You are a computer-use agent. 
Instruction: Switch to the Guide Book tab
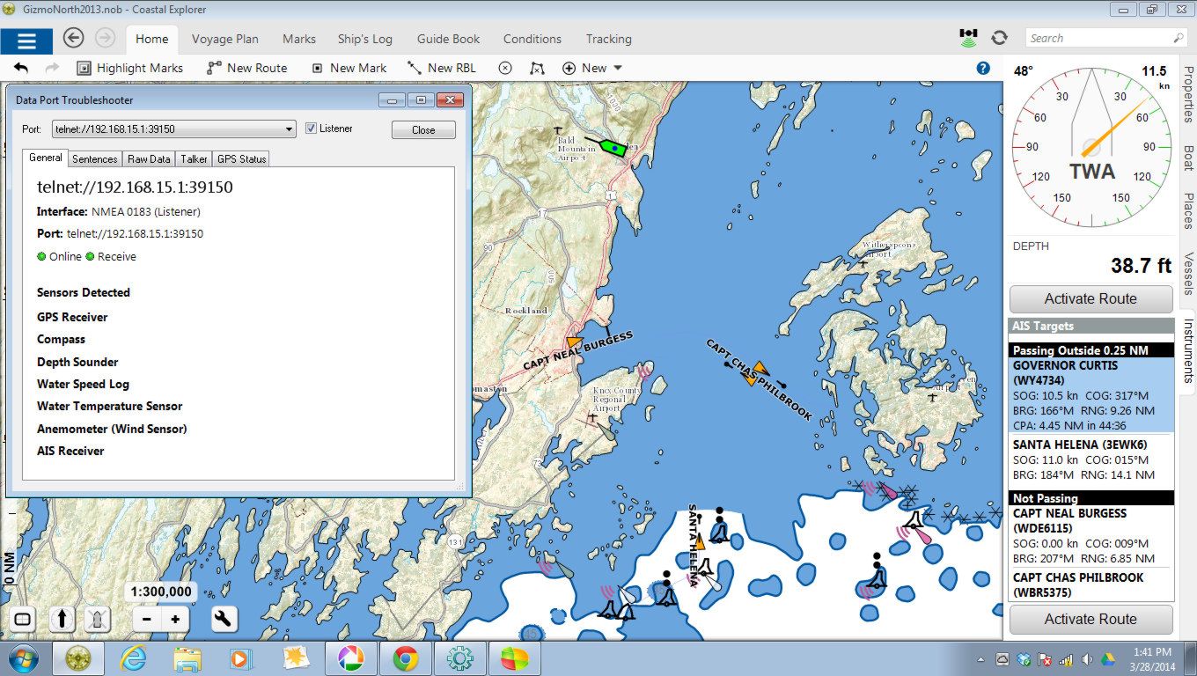pyautogui.click(x=449, y=39)
